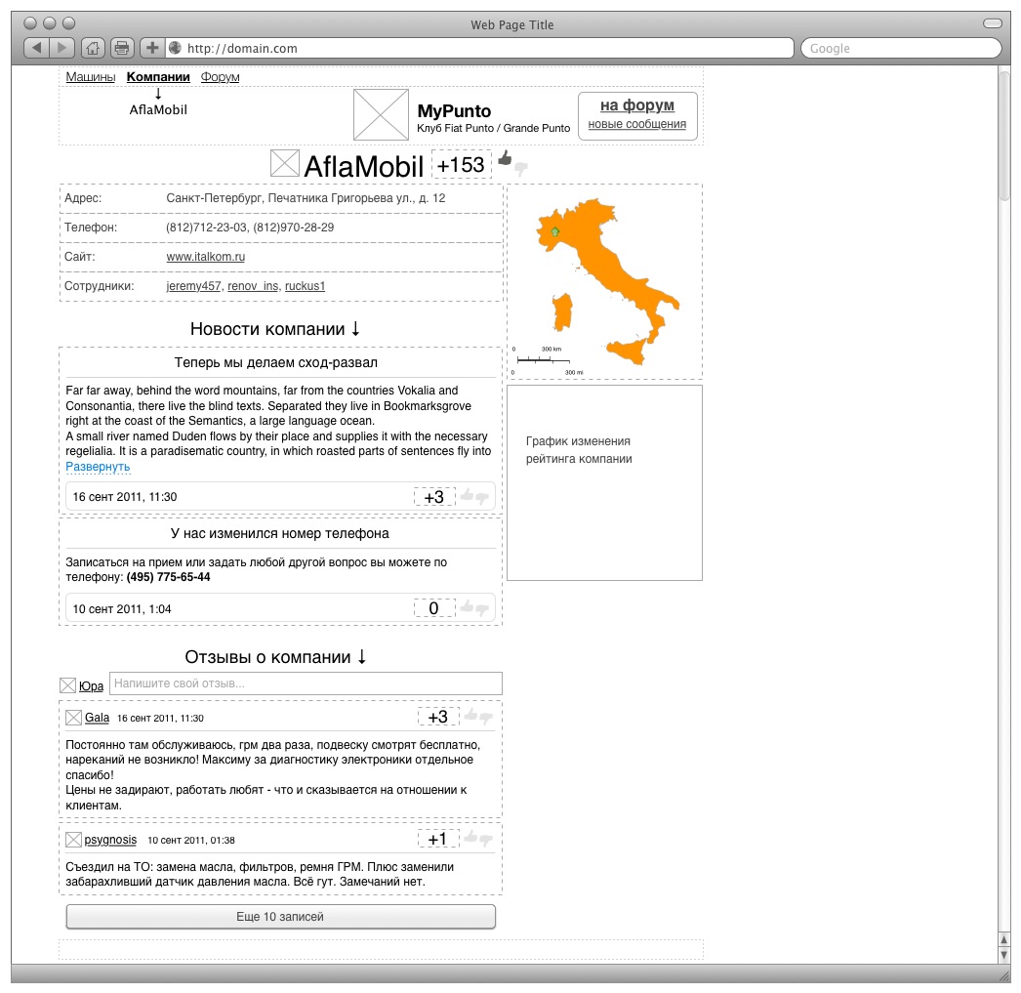Click the review input field

tap(306, 683)
